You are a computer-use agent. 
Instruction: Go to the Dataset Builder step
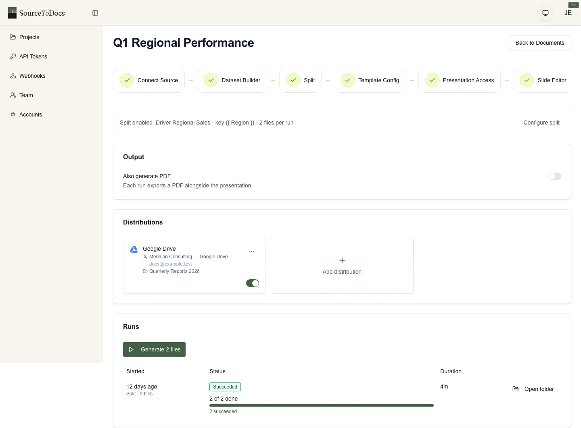(x=232, y=80)
